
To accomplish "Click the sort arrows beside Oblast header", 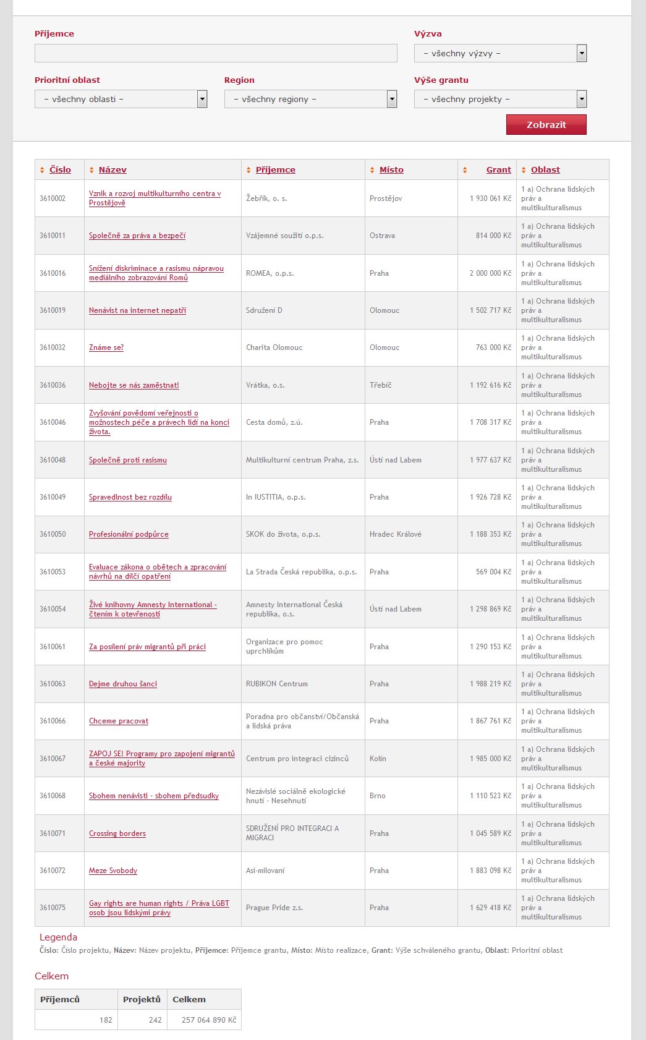I will click(x=524, y=170).
